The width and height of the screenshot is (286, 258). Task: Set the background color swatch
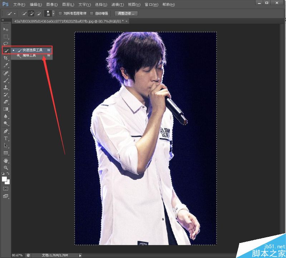(8, 182)
